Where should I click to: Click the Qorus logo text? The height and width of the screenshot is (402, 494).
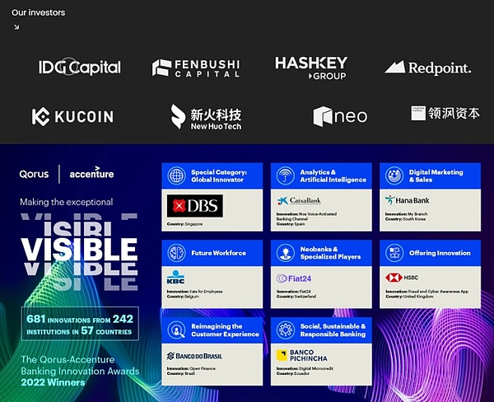(35, 174)
